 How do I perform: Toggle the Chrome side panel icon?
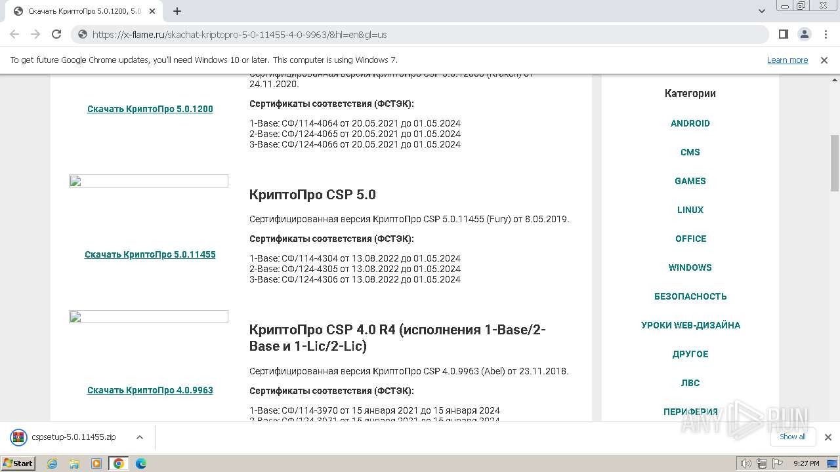click(784, 34)
